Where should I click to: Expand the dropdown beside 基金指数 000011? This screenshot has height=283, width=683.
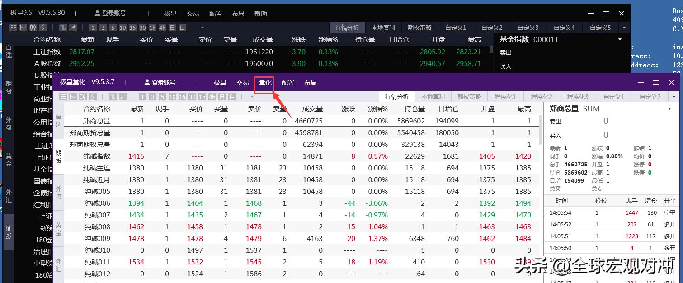point(620,39)
